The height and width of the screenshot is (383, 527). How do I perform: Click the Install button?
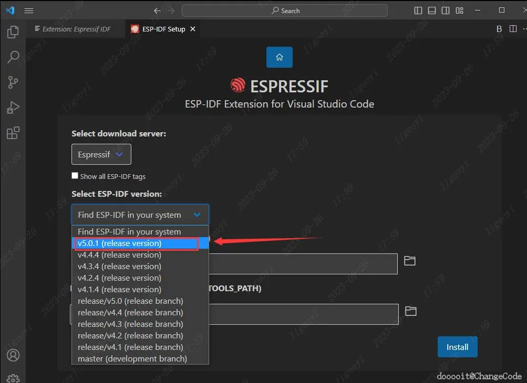coord(457,347)
